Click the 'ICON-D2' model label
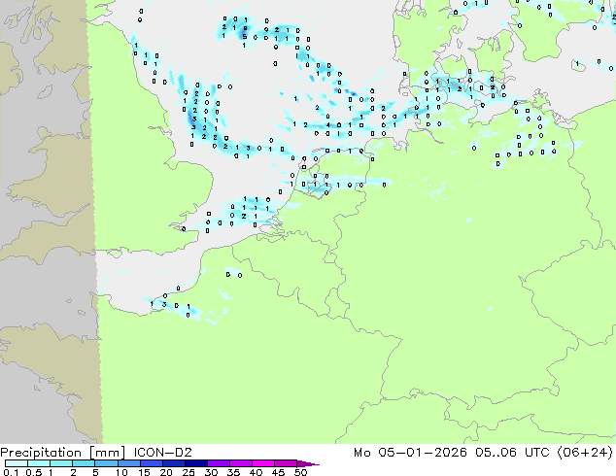Image resolution: width=616 pixels, height=476 pixels. (162, 453)
